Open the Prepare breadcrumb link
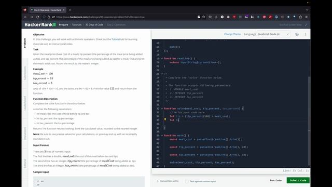The image size is (332, 187). coord(63,25)
